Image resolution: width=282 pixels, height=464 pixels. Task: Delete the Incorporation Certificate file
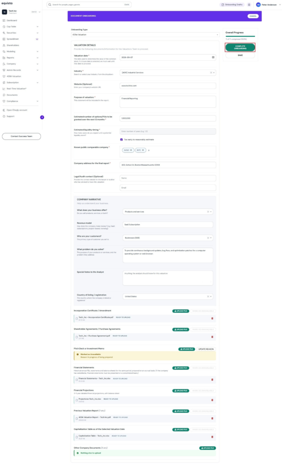pyautogui.click(x=212, y=319)
